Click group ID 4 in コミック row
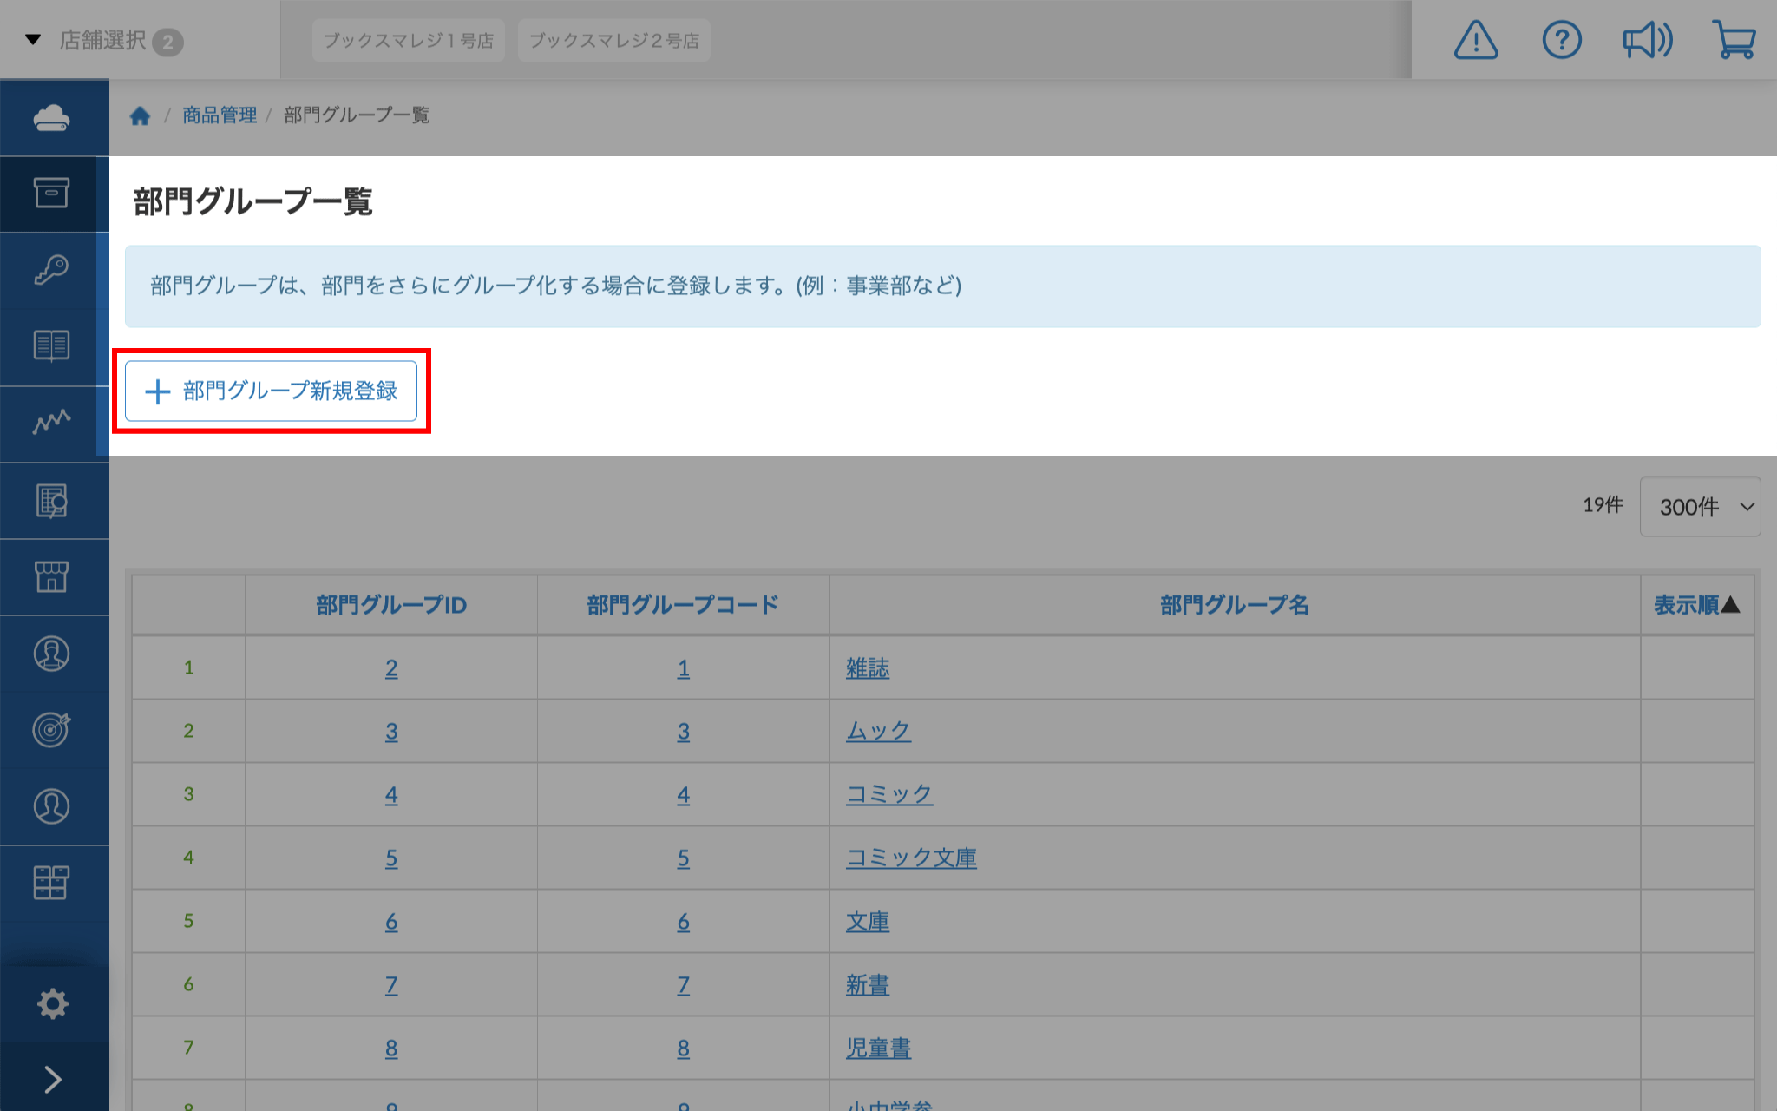 tap(391, 795)
